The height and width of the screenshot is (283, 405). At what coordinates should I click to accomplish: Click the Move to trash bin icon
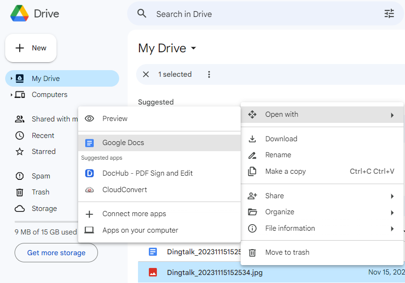coord(252,252)
